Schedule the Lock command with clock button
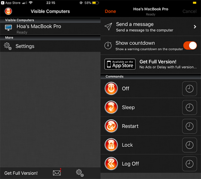Screen dimensions: 201x179 (x=189, y=145)
